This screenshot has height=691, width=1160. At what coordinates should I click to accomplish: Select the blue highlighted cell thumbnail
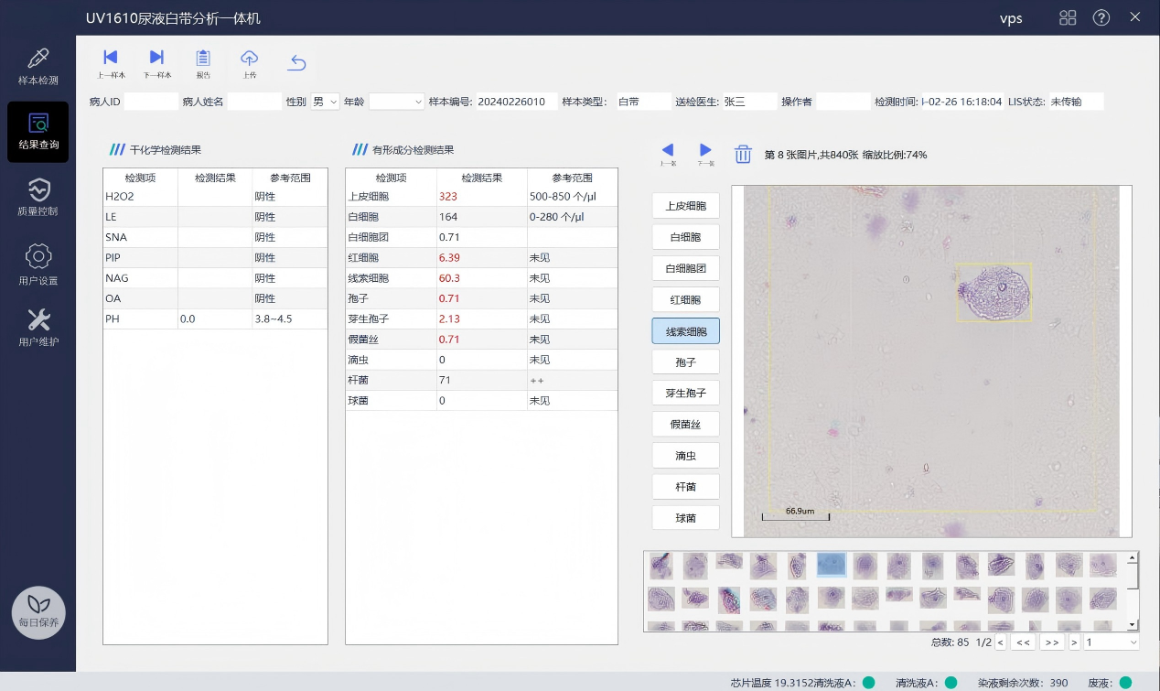831,566
